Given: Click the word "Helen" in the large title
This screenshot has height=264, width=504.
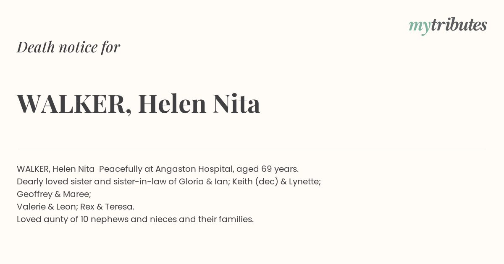Looking at the screenshot, I should pyautogui.click(x=172, y=104).
